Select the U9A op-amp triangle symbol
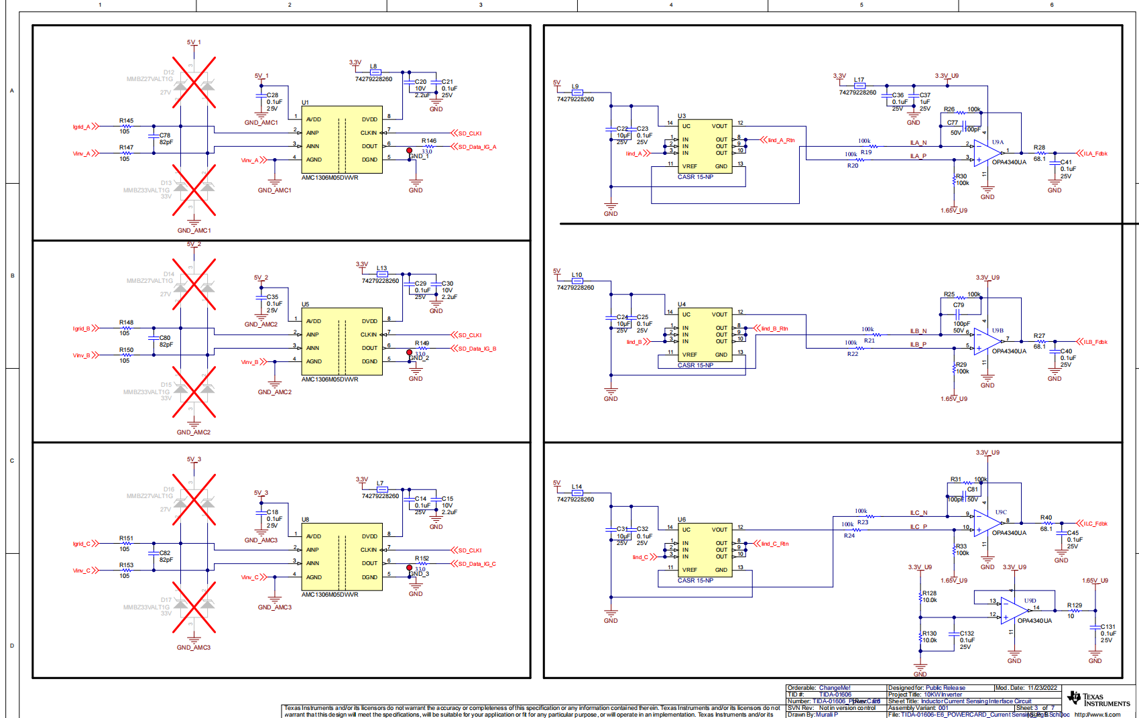This screenshot has height=718, width=1139. coord(985,152)
